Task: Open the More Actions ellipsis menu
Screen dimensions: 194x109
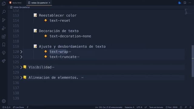Action: (x=190, y=3)
